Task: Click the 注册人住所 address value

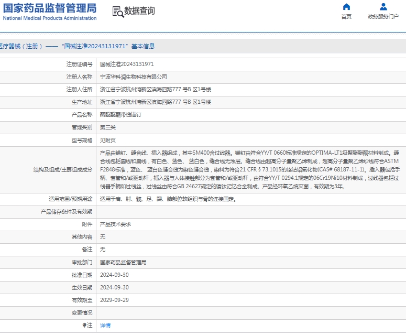Action: pos(156,89)
